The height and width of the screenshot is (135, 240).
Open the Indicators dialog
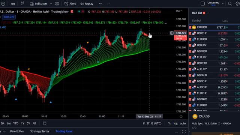pos(39,4)
